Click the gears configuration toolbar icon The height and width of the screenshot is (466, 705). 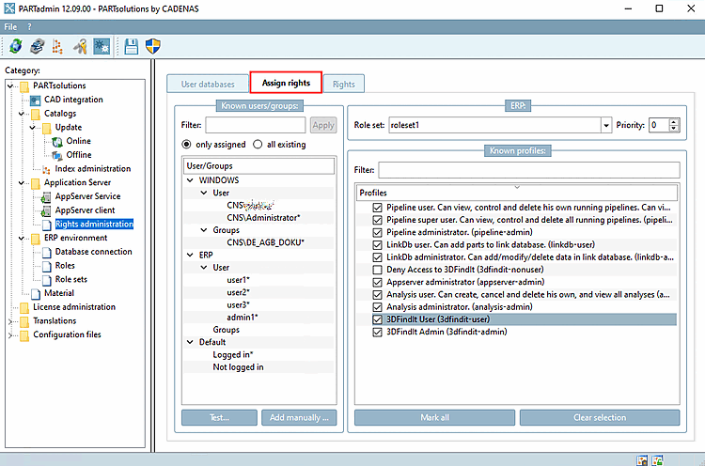pyautogui.click(x=102, y=46)
